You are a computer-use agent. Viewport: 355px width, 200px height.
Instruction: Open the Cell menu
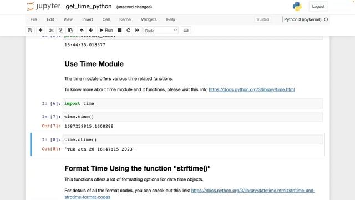tap(106, 19)
